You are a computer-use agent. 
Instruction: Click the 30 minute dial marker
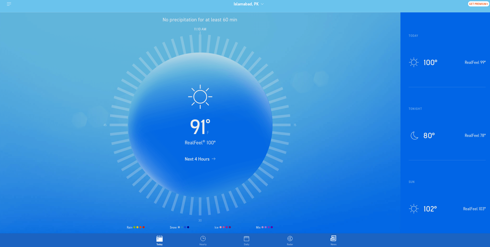[200, 220]
